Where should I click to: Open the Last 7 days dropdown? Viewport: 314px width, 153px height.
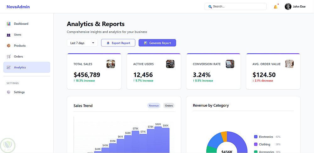pos(82,43)
